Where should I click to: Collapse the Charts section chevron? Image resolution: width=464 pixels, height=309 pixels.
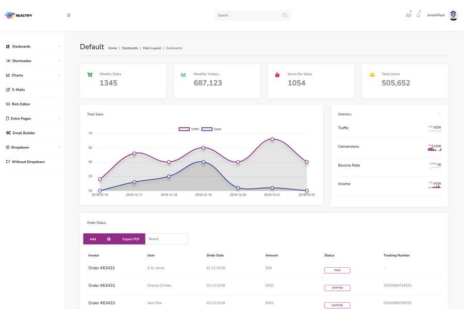click(x=58, y=74)
